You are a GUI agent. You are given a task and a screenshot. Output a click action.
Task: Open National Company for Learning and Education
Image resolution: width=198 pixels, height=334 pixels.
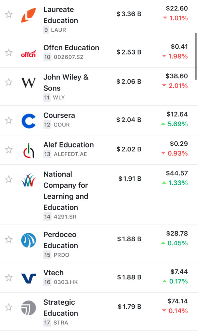66,191
